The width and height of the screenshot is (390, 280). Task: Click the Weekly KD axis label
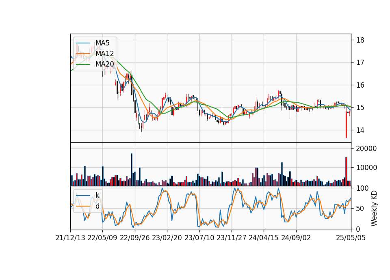[374, 209]
